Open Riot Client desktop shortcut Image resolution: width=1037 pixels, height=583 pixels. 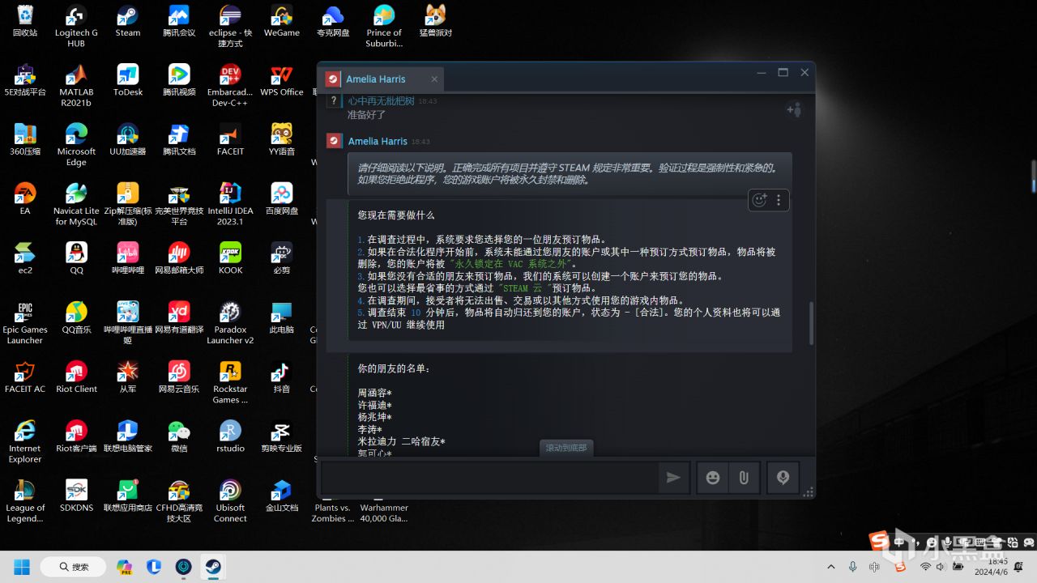click(76, 377)
